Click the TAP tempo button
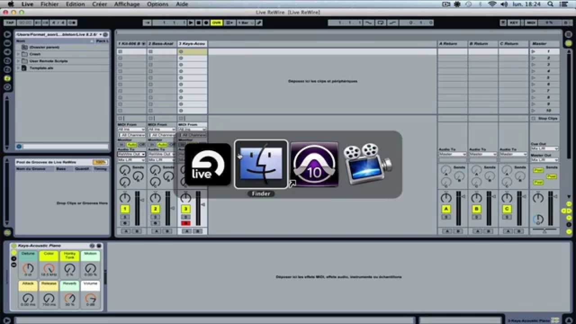 click(9, 22)
